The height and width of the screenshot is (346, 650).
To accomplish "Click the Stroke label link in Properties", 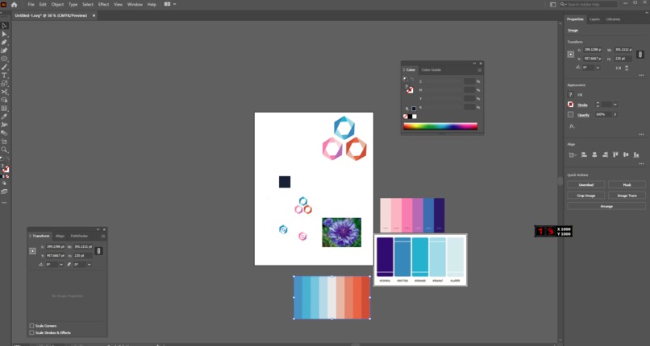I will (x=582, y=105).
